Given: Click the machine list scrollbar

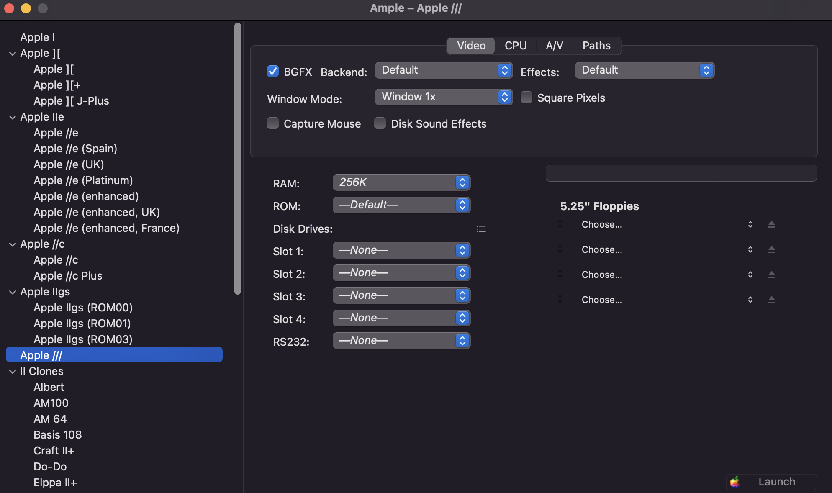Looking at the screenshot, I should (238, 159).
